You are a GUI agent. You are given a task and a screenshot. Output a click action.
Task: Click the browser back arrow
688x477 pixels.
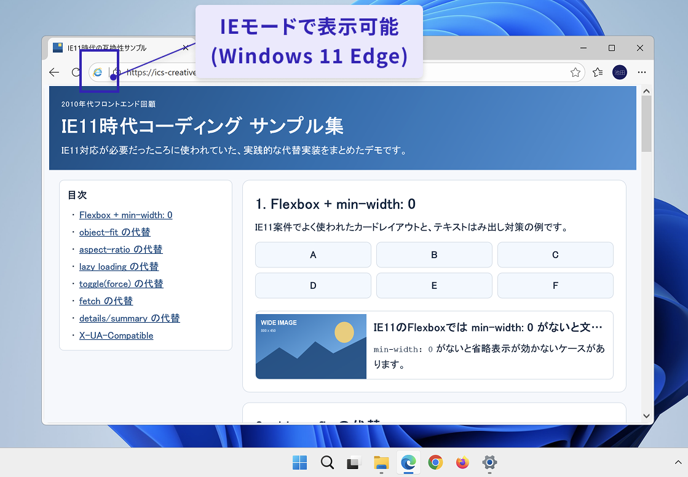click(54, 73)
